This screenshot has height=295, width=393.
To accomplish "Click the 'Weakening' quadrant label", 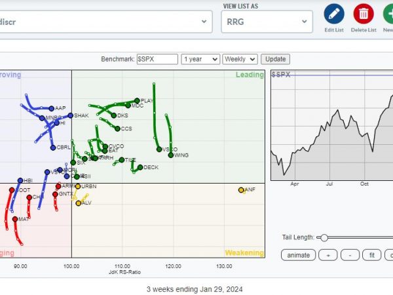I will (x=244, y=253).
